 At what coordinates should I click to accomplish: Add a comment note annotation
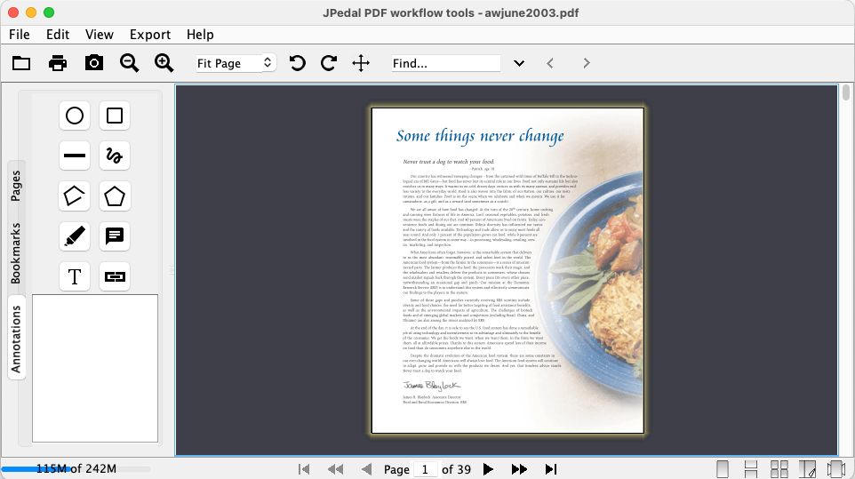(115, 236)
